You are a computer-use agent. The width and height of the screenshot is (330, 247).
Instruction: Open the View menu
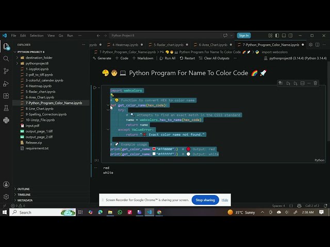[51, 36]
